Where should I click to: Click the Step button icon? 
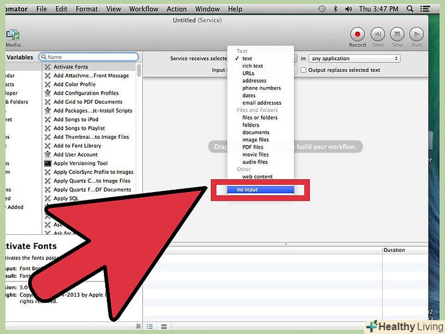coord(378,34)
